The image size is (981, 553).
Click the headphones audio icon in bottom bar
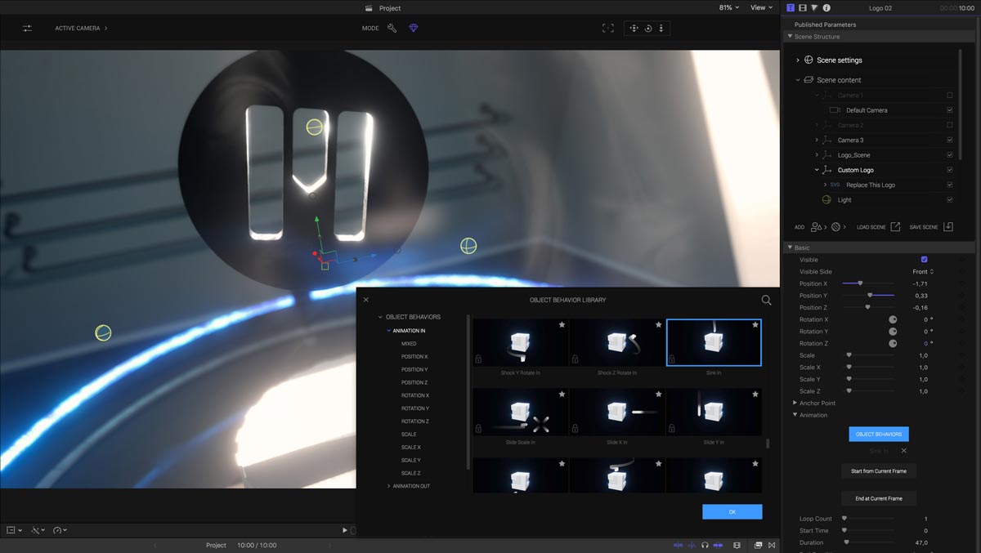coord(705,545)
